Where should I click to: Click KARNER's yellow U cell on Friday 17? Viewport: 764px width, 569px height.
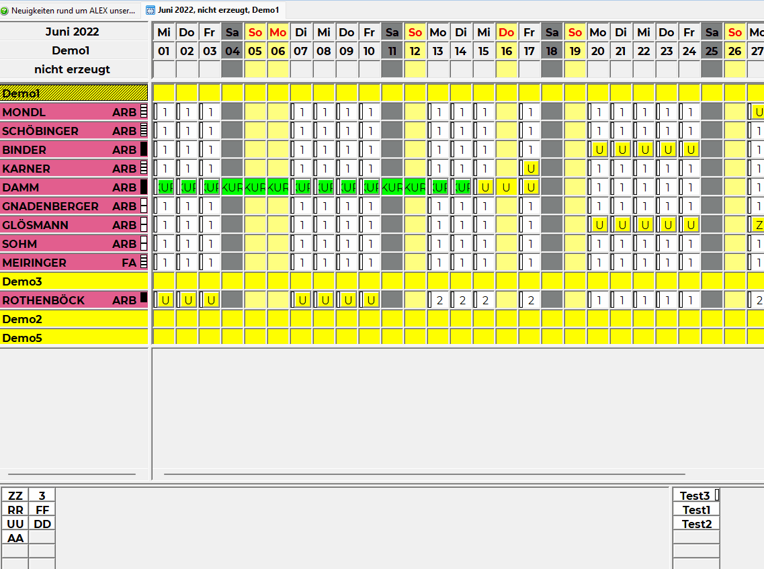(x=530, y=169)
